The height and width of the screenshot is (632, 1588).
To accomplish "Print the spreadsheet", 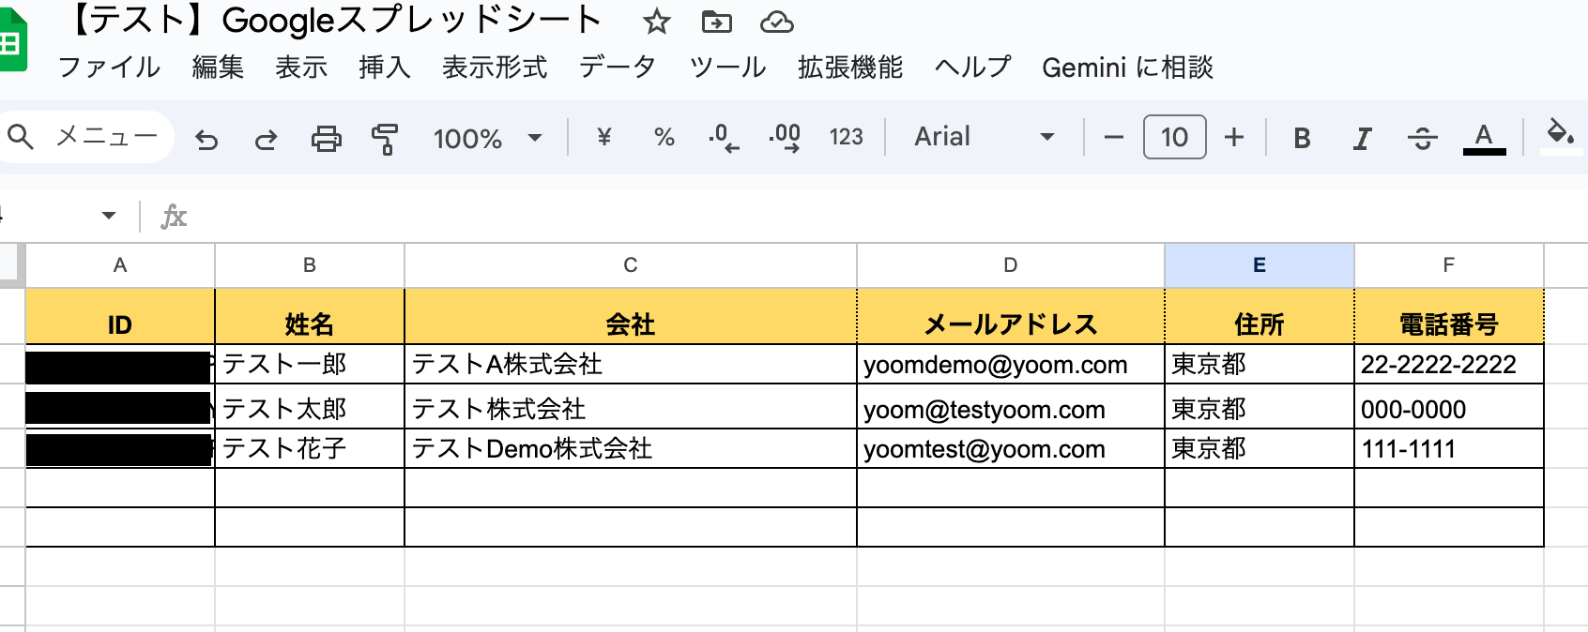I will pos(326,139).
